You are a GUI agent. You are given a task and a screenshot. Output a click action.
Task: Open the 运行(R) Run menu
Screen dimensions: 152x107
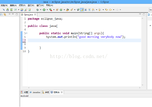[x=31, y=5]
